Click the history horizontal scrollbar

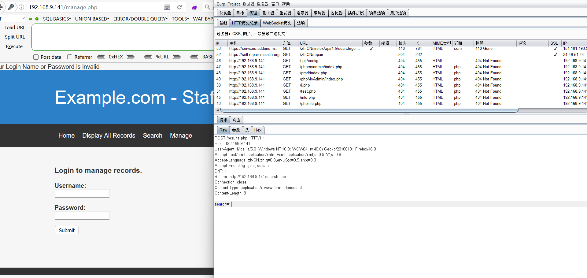pos(369,110)
